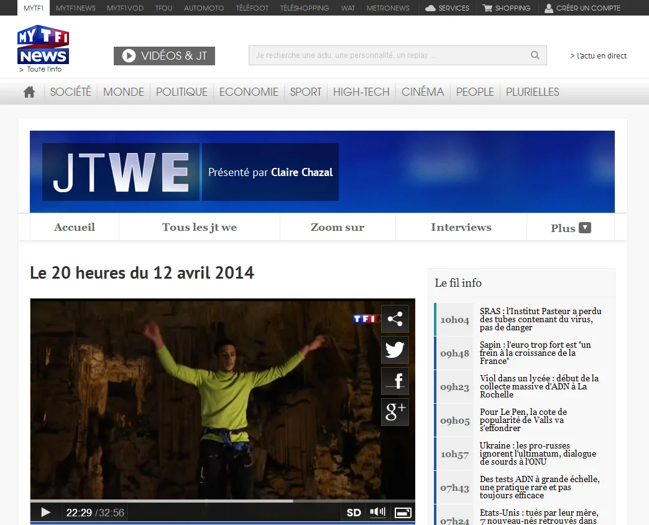Open TÉLÉFOOT top bar link
The width and height of the screenshot is (649, 525).
252,8
